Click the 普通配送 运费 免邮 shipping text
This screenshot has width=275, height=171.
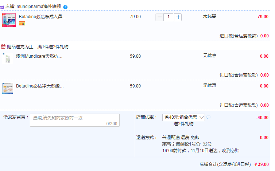coord(181,138)
